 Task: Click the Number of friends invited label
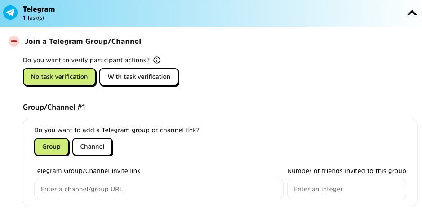click(x=346, y=171)
